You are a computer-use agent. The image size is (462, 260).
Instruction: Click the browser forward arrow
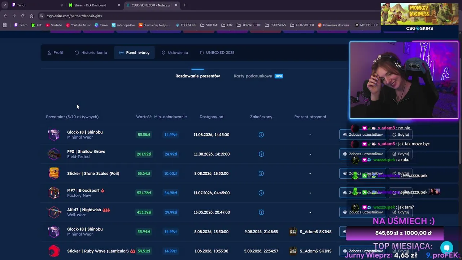14,16
